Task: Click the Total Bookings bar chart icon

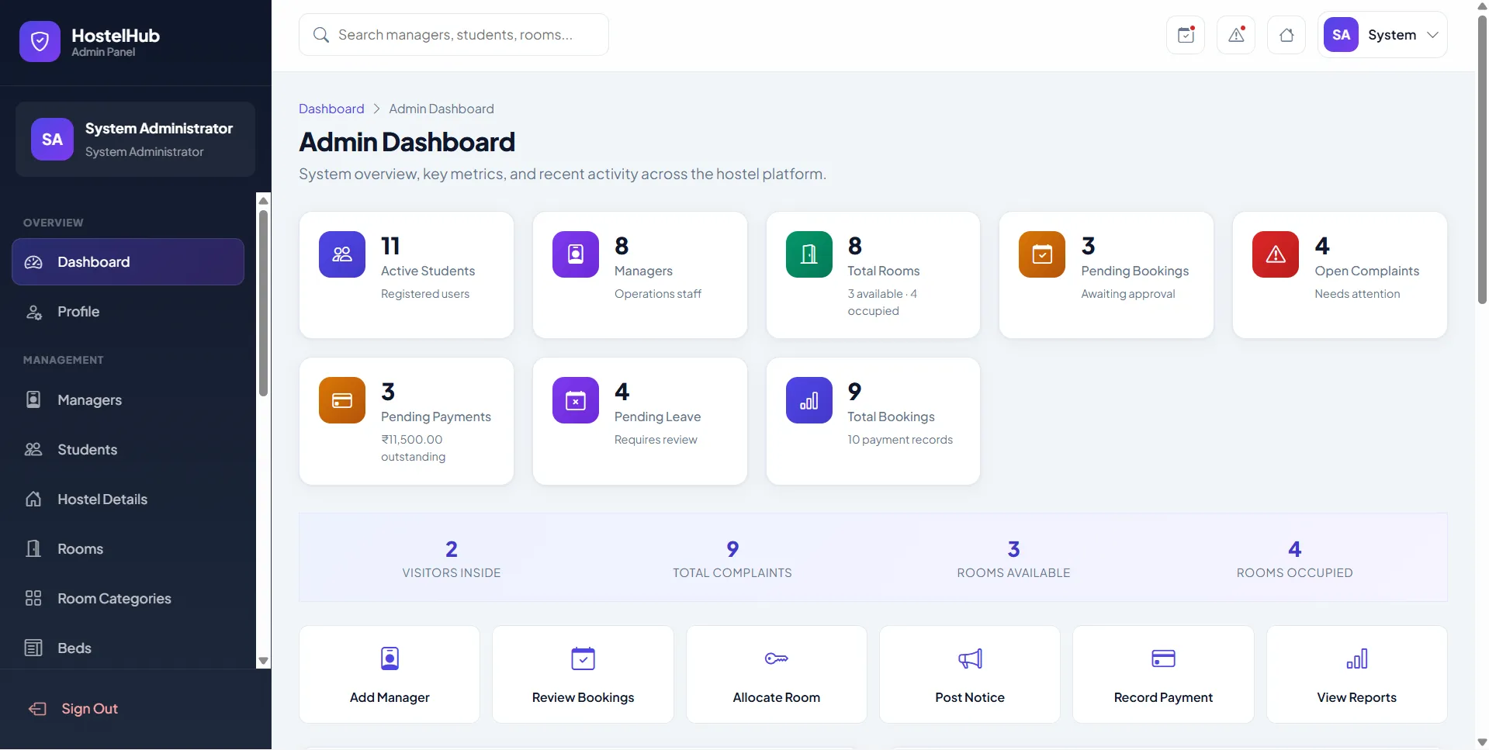Action: pos(809,400)
